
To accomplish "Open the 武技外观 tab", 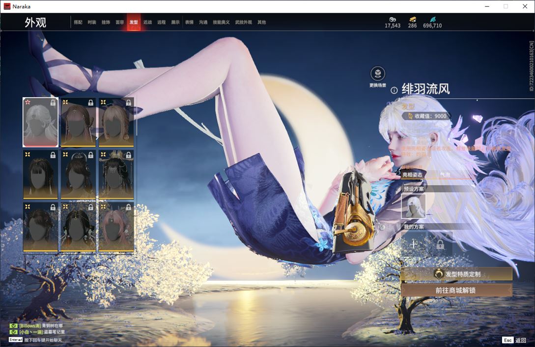I will pyautogui.click(x=244, y=22).
